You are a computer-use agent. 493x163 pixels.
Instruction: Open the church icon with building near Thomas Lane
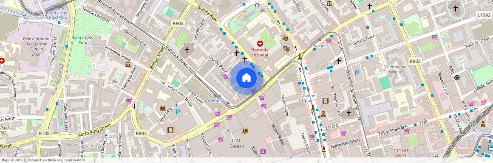coord(348,113)
